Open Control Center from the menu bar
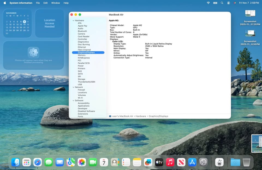The image size is (262, 170). [229, 3]
